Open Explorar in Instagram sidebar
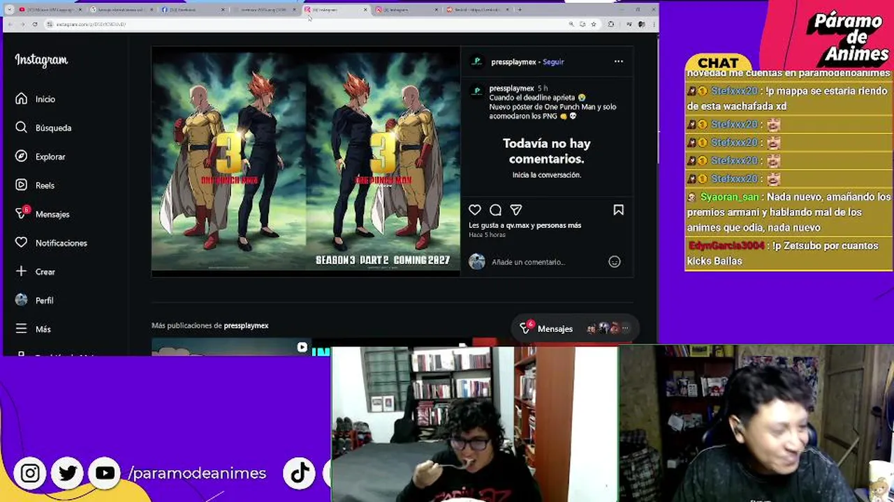This screenshot has height=502, width=894. [41, 156]
